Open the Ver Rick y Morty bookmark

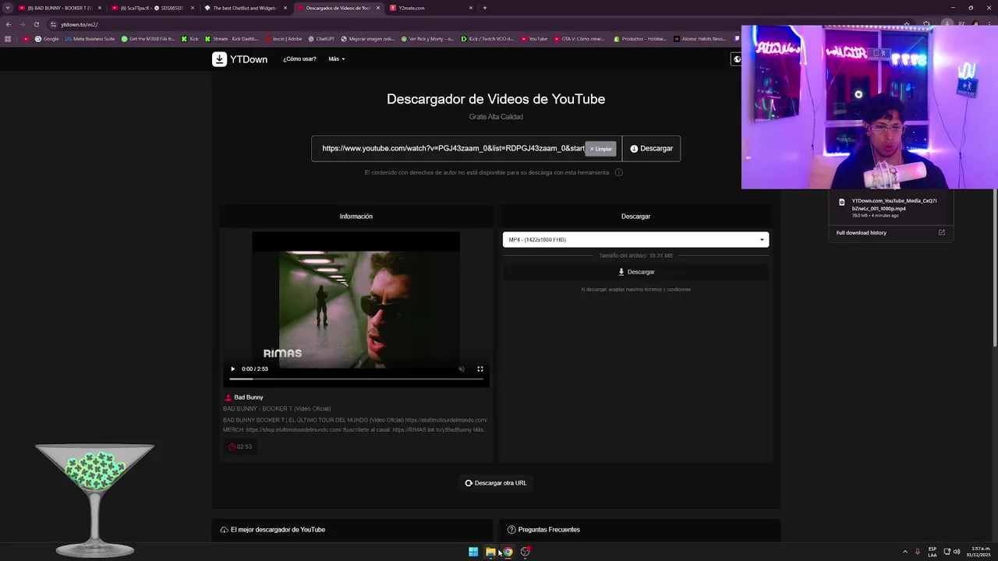(x=427, y=38)
